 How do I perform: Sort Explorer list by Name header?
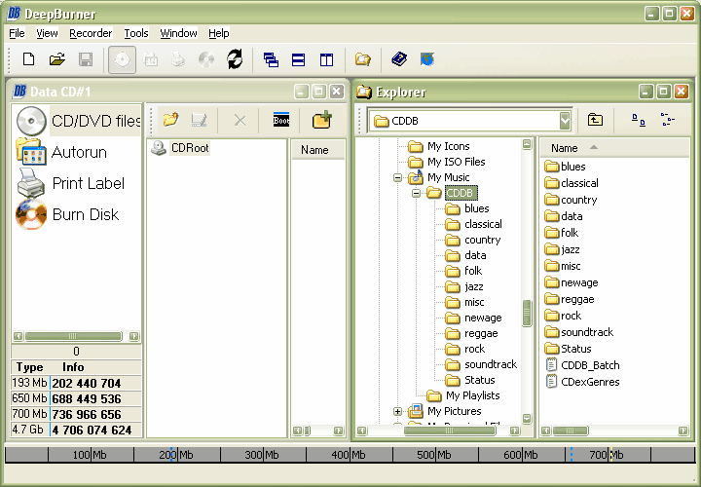point(614,148)
